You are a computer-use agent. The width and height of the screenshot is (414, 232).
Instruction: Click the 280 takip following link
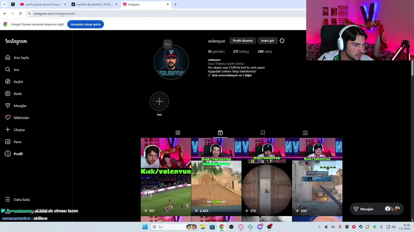265,52
